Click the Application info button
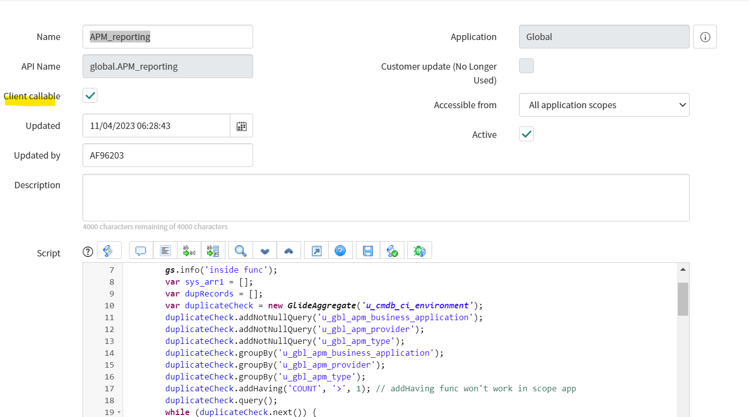749x417 pixels. pyautogui.click(x=705, y=37)
